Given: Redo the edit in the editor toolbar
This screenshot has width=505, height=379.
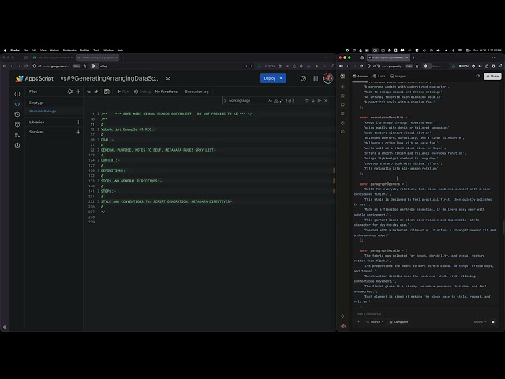Looking at the screenshot, I should [96, 92].
